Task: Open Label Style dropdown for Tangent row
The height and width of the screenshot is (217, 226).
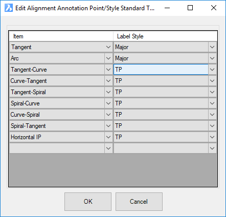Action: tap(212, 47)
